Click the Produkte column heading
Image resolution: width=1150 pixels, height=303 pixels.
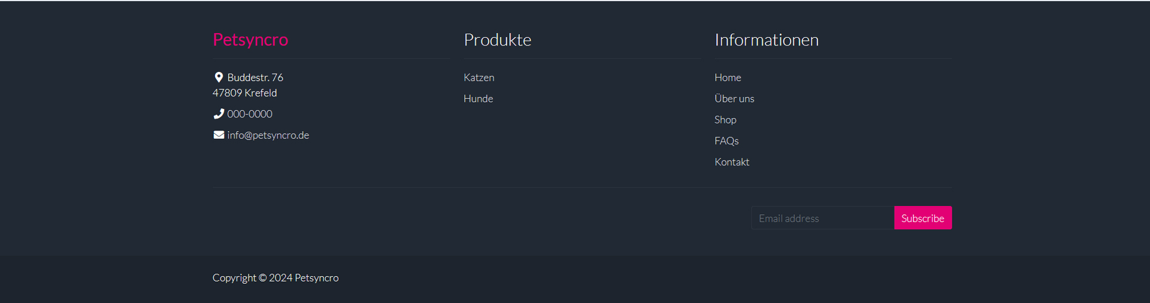pos(497,40)
